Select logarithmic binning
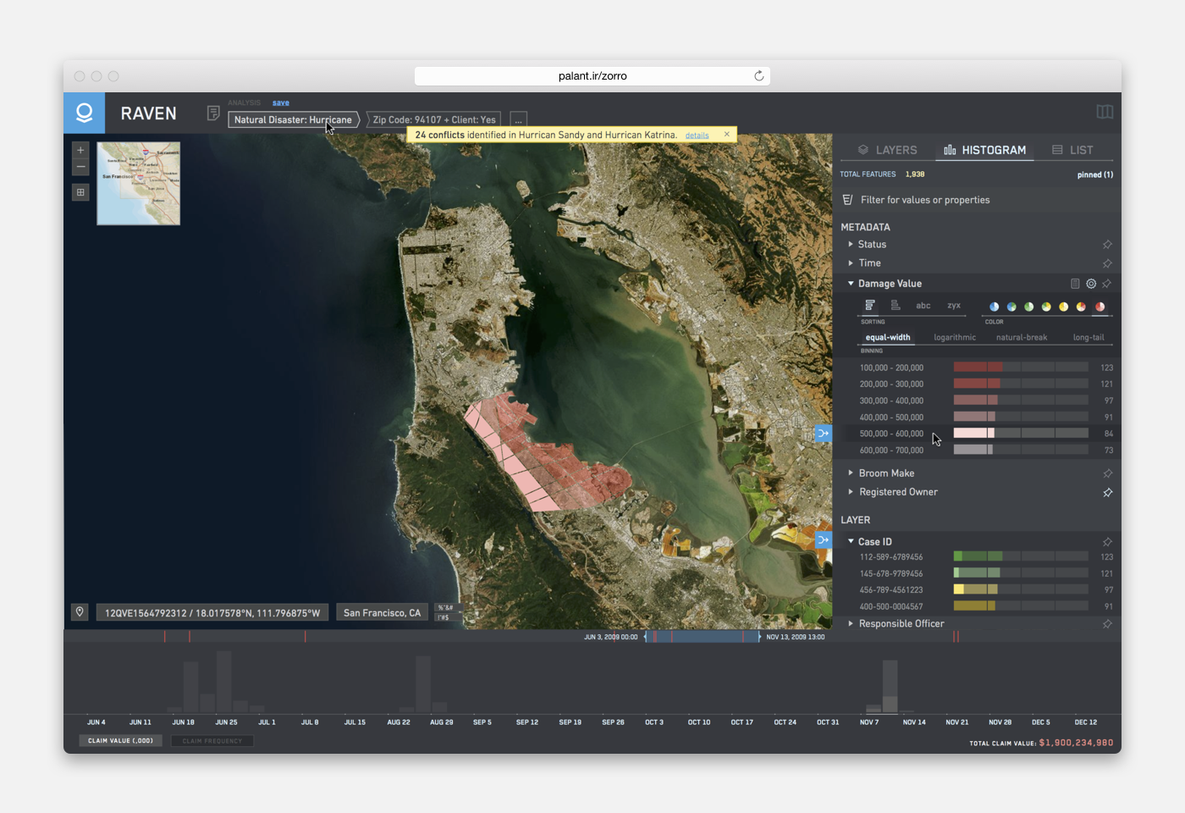This screenshot has height=813, width=1185. click(955, 337)
